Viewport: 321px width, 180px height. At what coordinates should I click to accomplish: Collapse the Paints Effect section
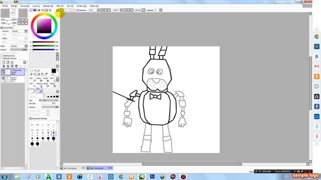coord(2,28)
